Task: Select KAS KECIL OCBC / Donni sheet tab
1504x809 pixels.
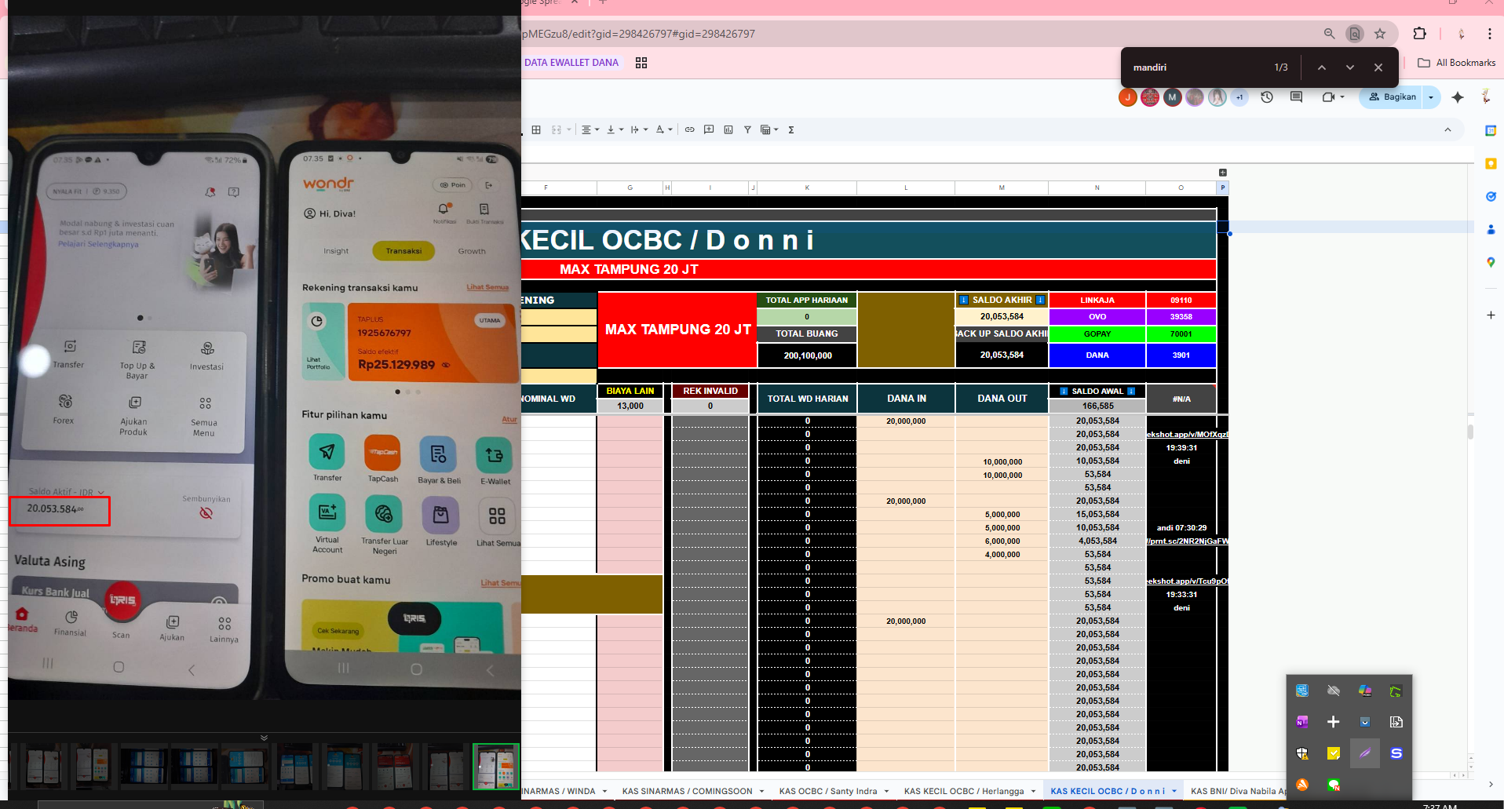Action: (1108, 791)
